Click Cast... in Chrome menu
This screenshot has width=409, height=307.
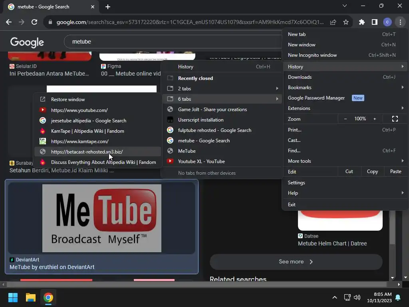tap(345, 140)
